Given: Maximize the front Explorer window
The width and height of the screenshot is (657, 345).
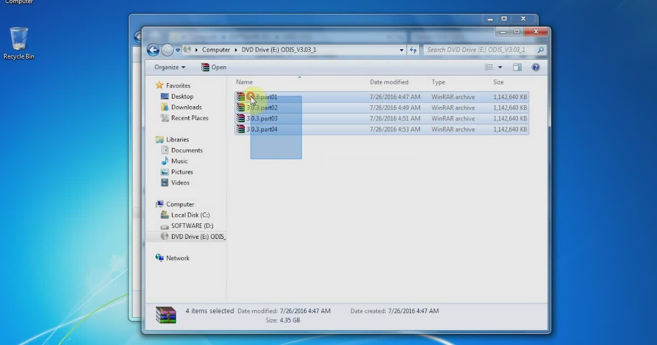Looking at the screenshot, I should (x=516, y=32).
